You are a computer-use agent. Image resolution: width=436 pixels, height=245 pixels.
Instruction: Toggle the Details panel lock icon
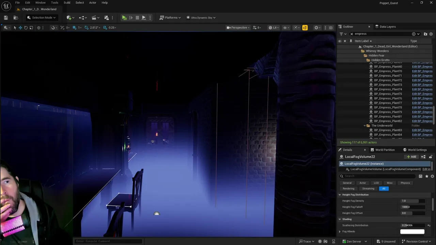pyautogui.click(x=431, y=157)
